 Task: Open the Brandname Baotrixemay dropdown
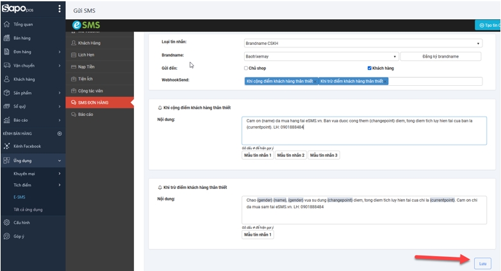point(322,56)
